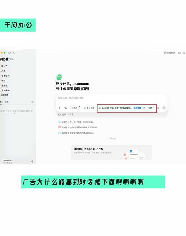Switch to the 频道 tab
Image resolution: width=186 pixels, height=236 pixels.
click(x=6, y=102)
